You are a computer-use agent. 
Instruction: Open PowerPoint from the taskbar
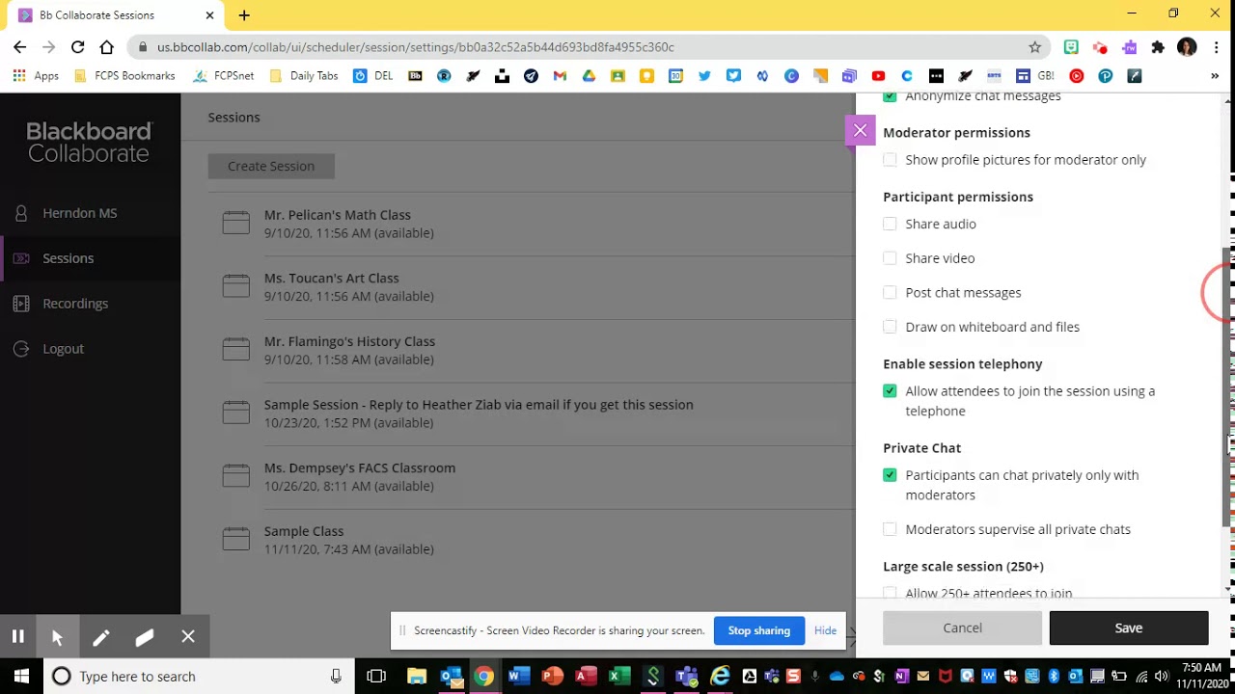(x=552, y=677)
